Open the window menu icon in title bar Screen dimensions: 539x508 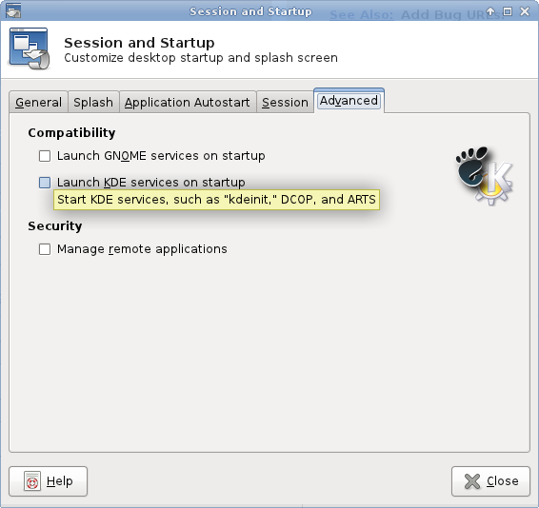coord(13,10)
